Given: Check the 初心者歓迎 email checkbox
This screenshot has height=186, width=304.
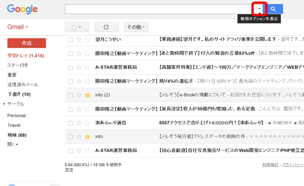Looking at the screenshot, I should 71,151.
